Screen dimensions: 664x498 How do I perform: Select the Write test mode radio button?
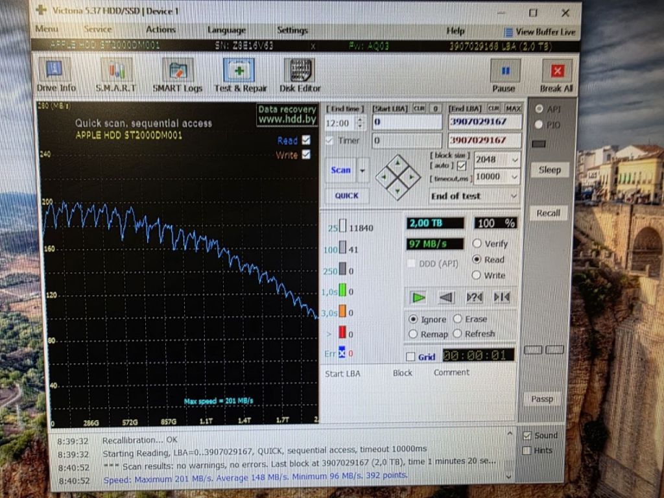pos(477,275)
